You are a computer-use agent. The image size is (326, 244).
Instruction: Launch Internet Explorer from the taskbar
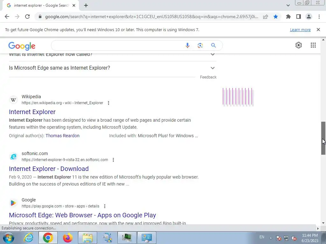[x=28, y=238]
